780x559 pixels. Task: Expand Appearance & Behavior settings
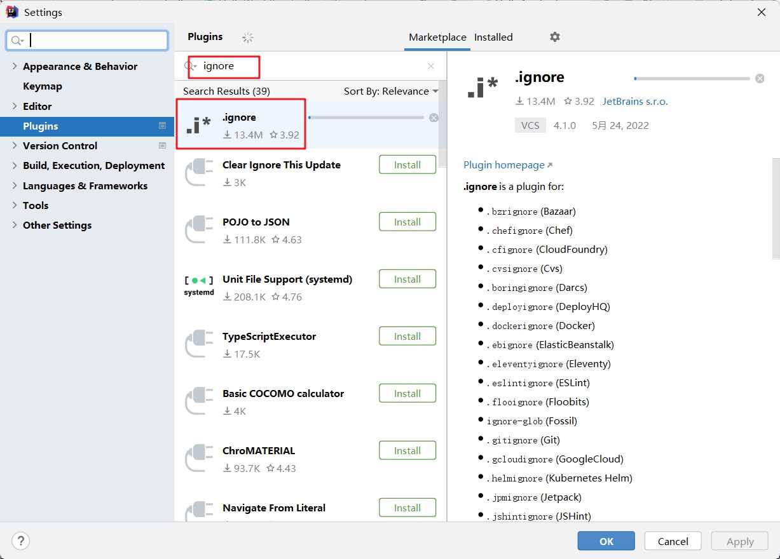(15, 66)
